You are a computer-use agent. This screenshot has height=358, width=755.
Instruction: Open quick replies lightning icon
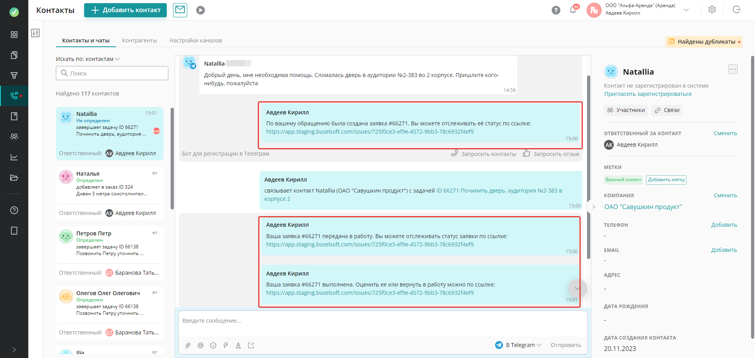point(226,345)
